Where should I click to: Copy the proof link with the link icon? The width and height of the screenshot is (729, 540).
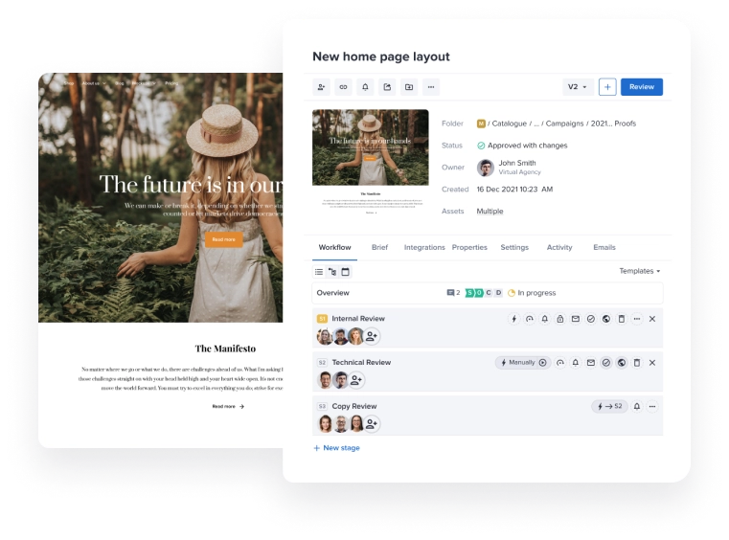click(344, 87)
